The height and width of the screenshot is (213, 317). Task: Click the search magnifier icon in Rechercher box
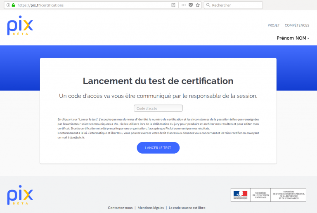coord(208,5)
